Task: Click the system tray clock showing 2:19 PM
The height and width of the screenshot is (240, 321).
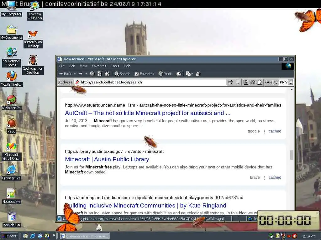Action: [x=309, y=236]
